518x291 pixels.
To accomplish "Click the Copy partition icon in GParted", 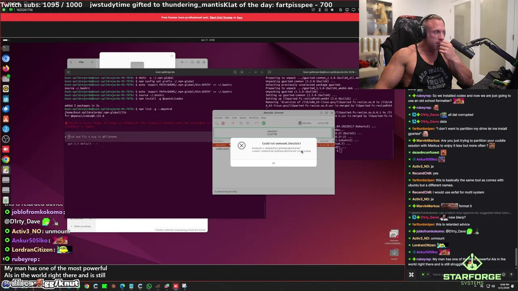I will (241, 123).
